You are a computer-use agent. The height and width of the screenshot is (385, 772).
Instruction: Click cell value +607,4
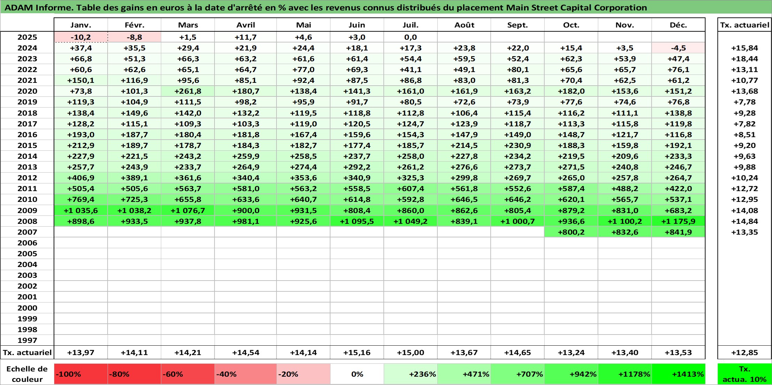411,189
